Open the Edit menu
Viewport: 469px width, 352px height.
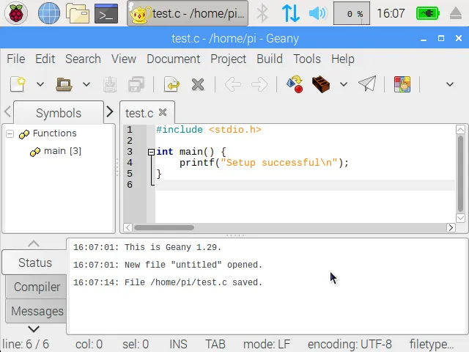click(x=45, y=59)
